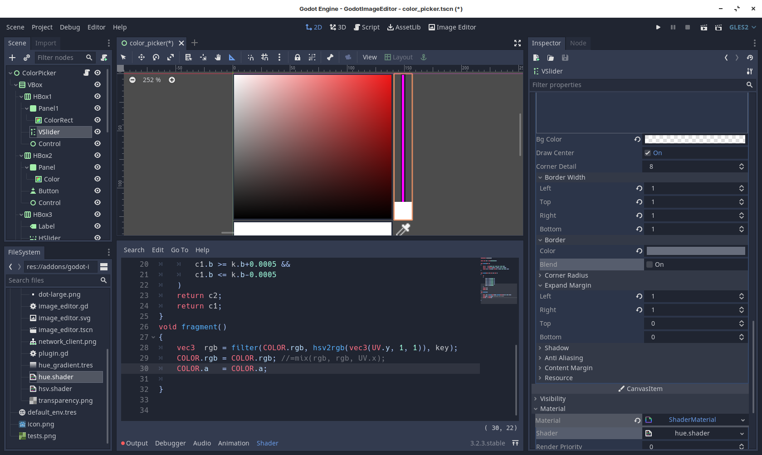
Task: Create a new resource in the Inspector
Action: (536, 58)
